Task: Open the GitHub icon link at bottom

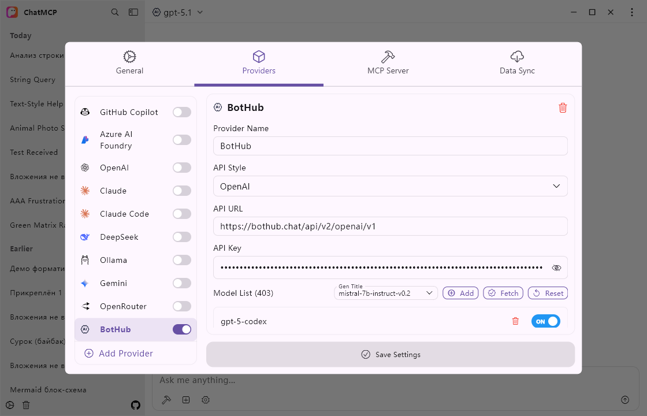Action: click(x=136, y=405)
